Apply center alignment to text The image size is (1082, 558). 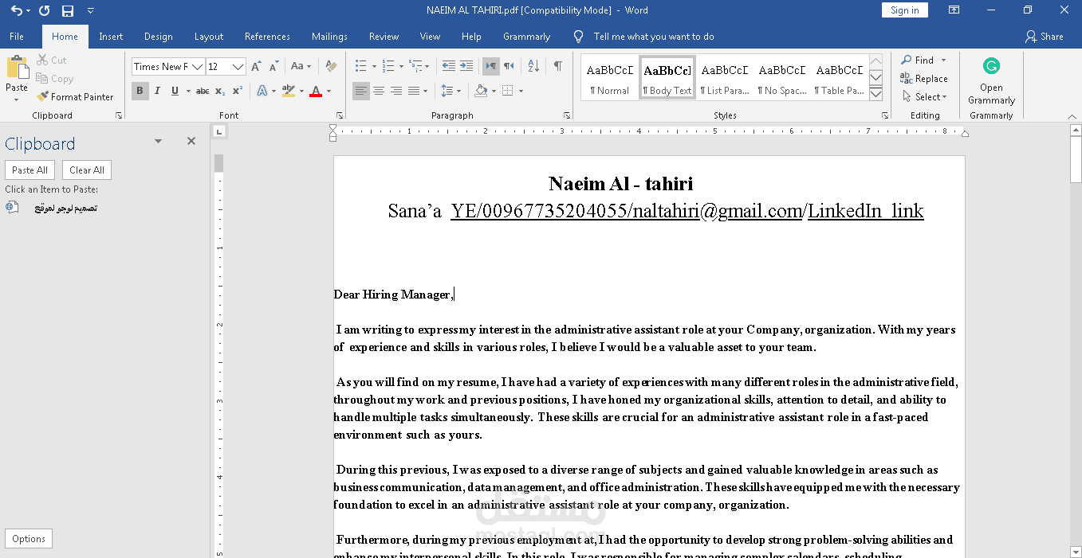pyautogui.click(x=379, y=91)
